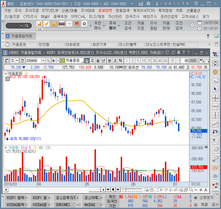This screenshot has height=209, width=221.
Task: Open chart settings gear in right sidebar
Action: 215,72
